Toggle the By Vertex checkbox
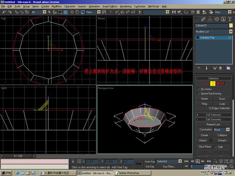The height and width of the screenshot is (176, 235). [x=198, y=89]
